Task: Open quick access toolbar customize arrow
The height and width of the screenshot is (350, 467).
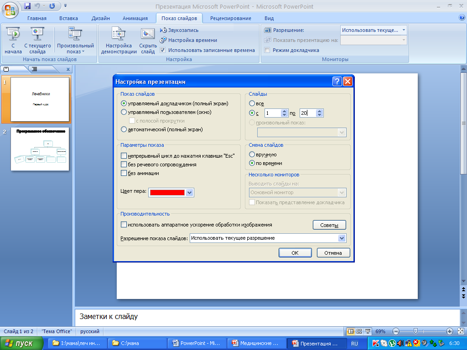Action: point(66,5)
